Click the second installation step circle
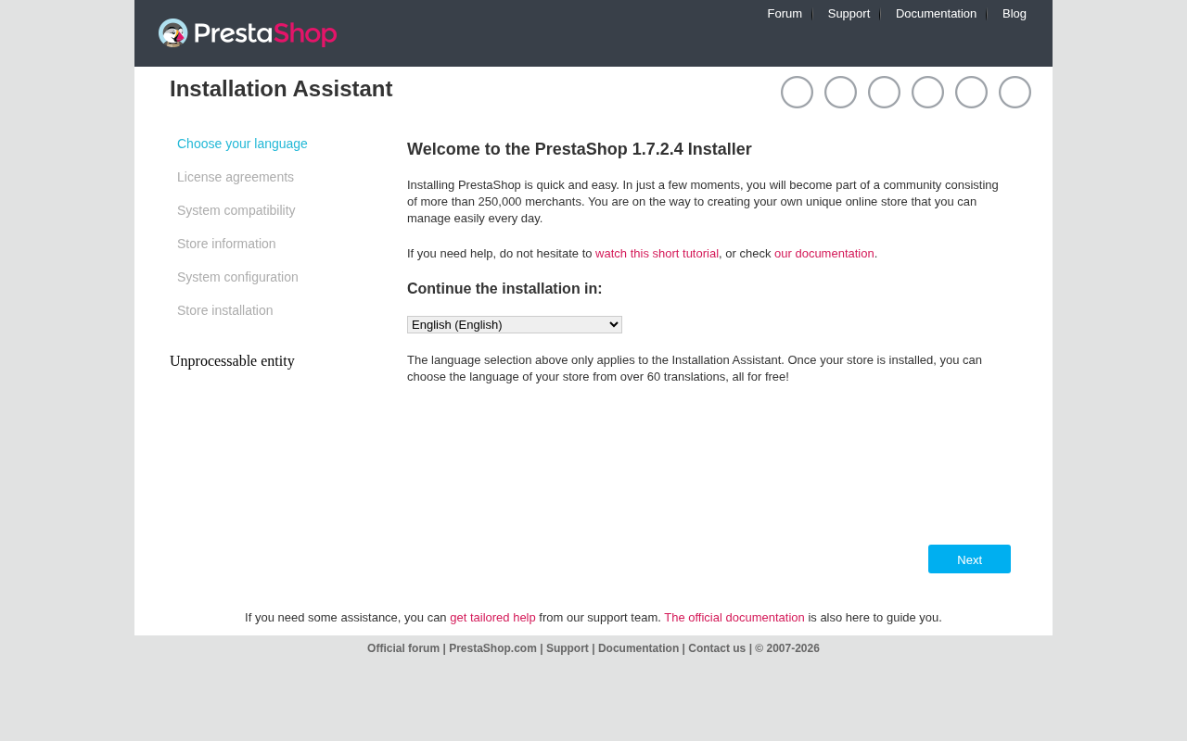Image resolution: width=1187 pixels, height=741 pixels. [x=840, y=93]
